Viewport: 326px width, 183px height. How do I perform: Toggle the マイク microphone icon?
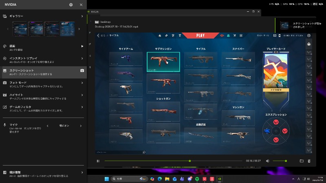click(4, 125)
